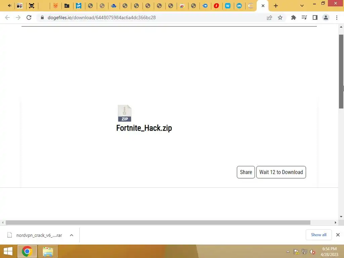Click the muted volume tray icon

(x=312, y=252)
